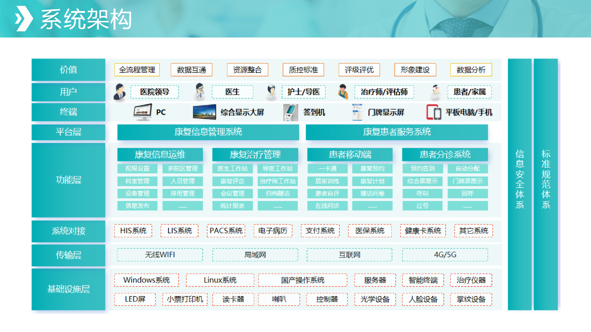
Task: Click the 患者/家属 user label
Action: tap(469, 92)
